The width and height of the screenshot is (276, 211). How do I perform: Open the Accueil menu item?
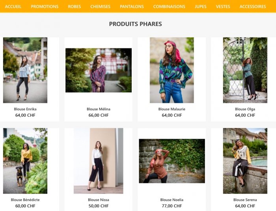click(x=13, y=7)
